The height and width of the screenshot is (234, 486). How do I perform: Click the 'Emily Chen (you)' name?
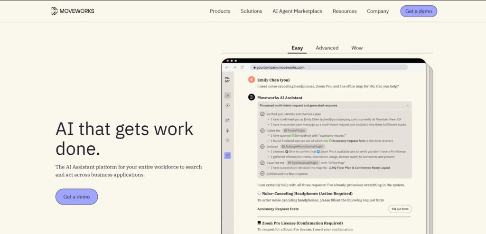click(x=273, y=80)
